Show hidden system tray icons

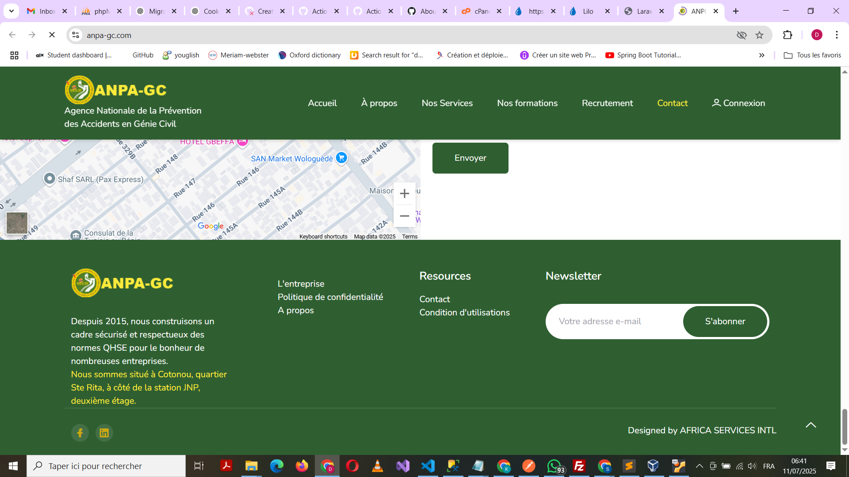coord(700,466)
